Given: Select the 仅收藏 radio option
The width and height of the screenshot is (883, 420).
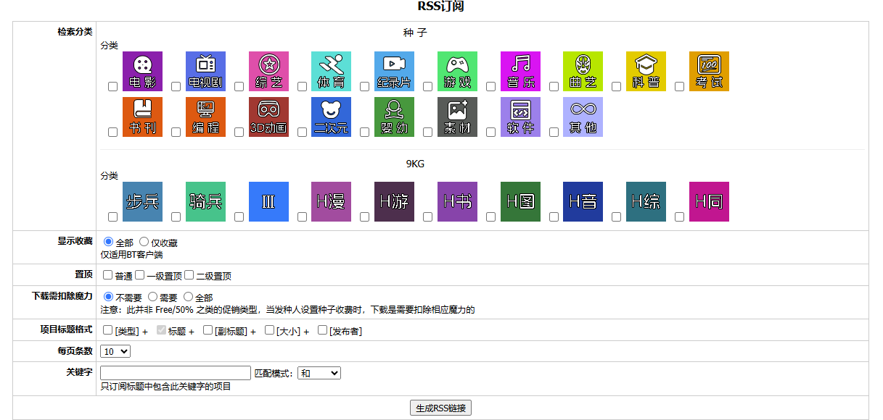Looking at the screenshot, I should click(144, 242).
